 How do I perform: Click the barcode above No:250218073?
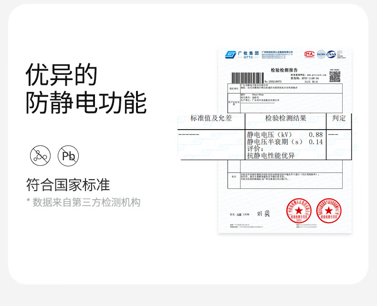click(x=247, y=78)
